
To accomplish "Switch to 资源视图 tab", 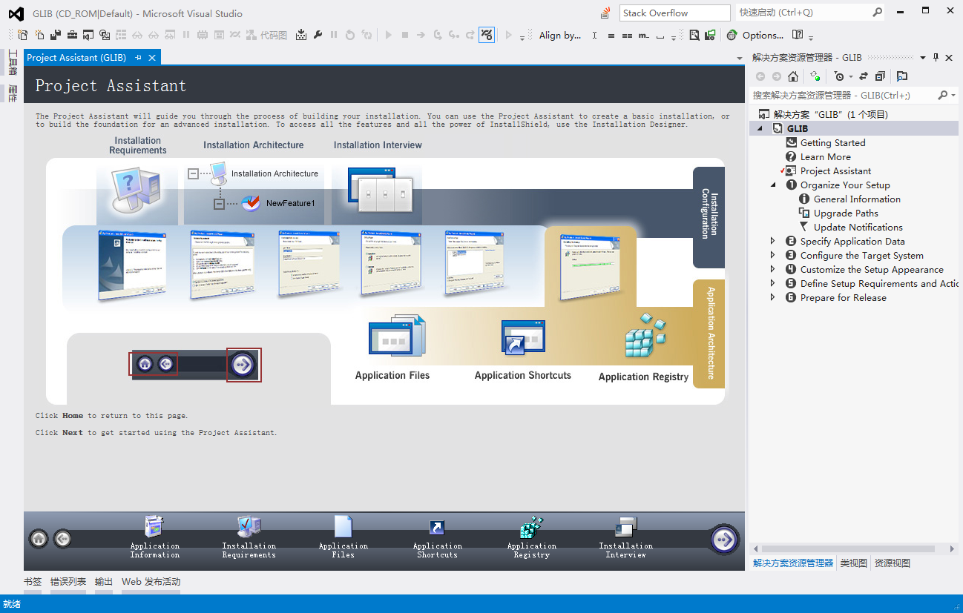I will (893, 563).
